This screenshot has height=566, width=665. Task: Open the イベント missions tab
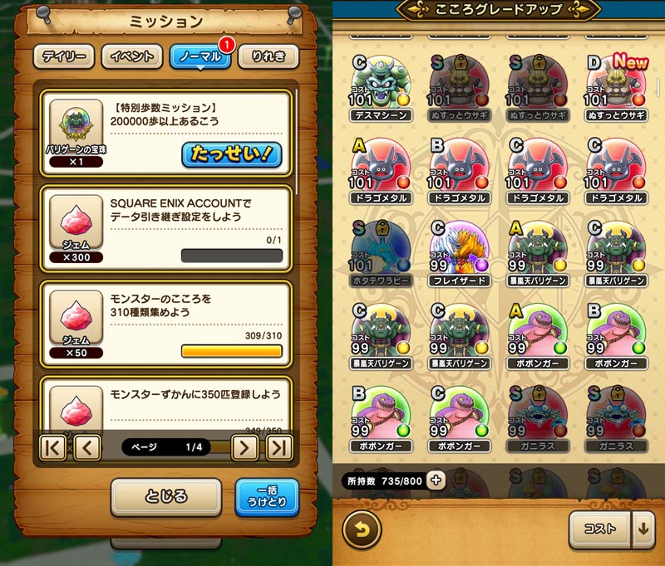pyautogui.click(x=132, y=56)
